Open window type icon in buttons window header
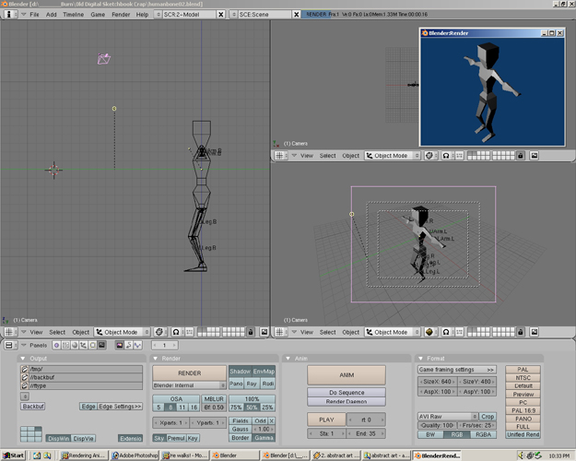The image size is (576, 461). (x=9, y=345)
